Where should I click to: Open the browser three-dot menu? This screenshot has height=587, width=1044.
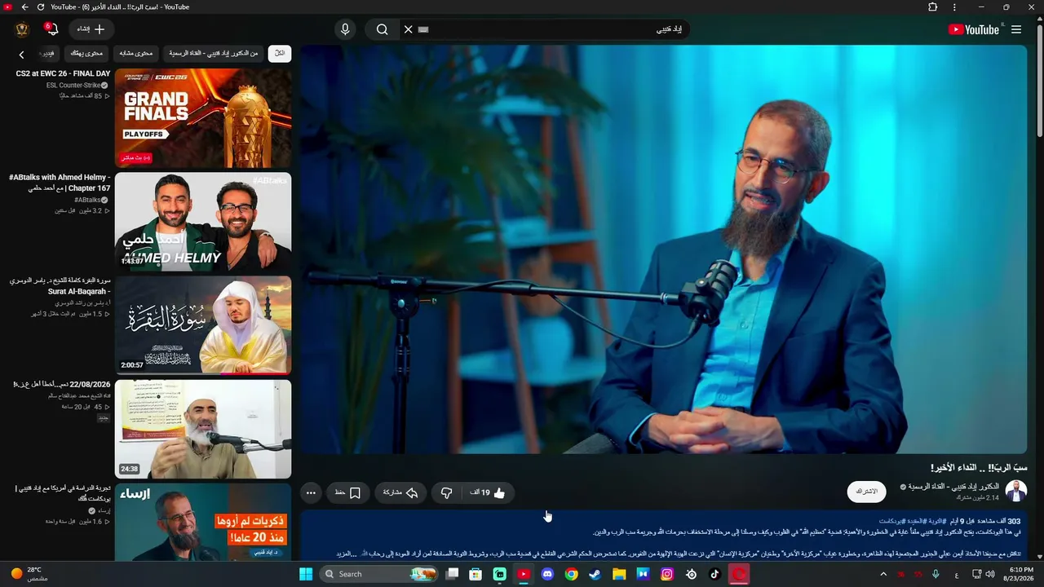pos(954,7)
